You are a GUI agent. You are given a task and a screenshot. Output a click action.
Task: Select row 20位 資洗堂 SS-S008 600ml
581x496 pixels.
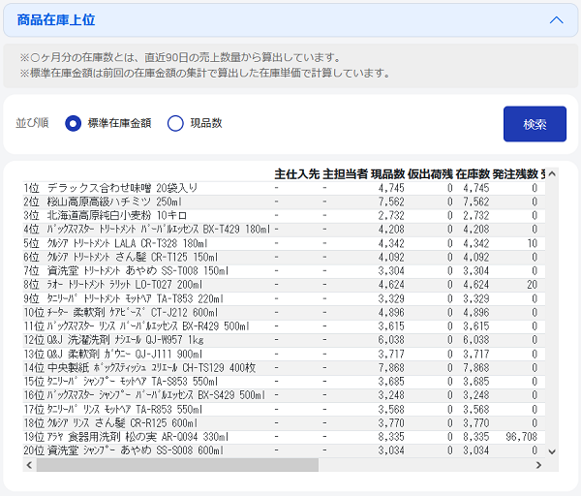click(284, 450)
